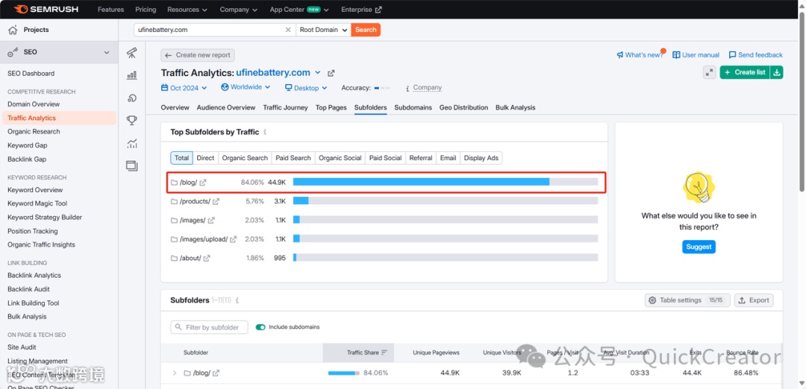Select the Organic Search traffic filter
Image resolution: width=806 pixels, height=389 pixels.
tap(245, 158)
